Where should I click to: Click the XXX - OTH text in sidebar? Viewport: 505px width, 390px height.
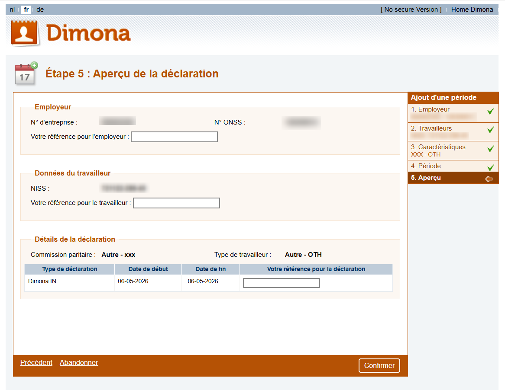425,155
